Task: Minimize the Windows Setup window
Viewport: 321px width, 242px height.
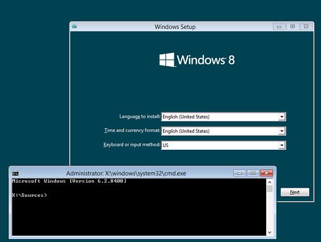Action: pyautogui.click(x=279, y=27)
